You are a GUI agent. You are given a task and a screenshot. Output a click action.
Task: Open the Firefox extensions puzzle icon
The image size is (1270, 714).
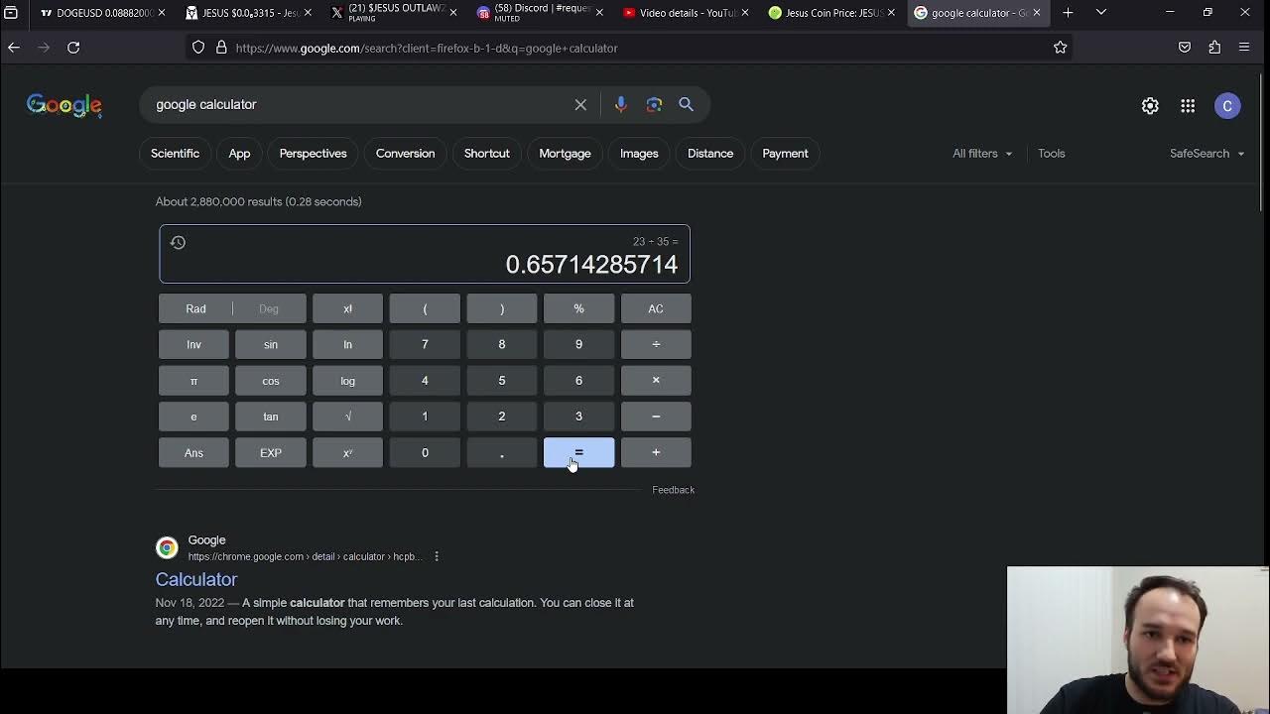(1214, 48)
